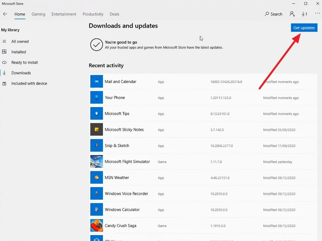Open the Snip & Sketch entry
The width and height of the screenshot is (322, 241).
click(203, 145)
